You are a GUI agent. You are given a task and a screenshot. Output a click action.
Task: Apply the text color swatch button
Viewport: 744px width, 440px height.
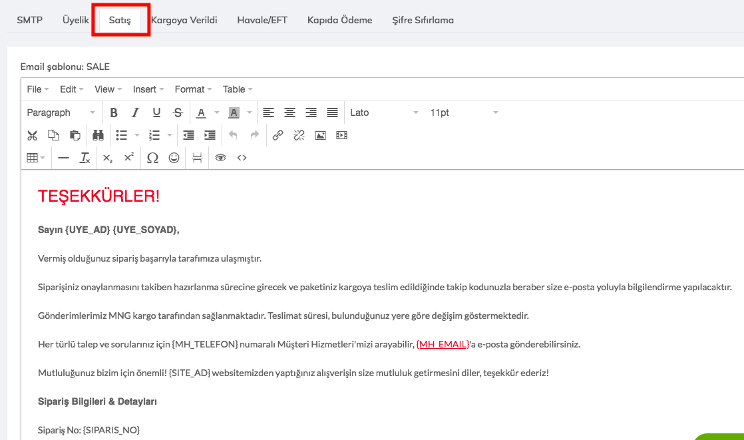point(200,112)
